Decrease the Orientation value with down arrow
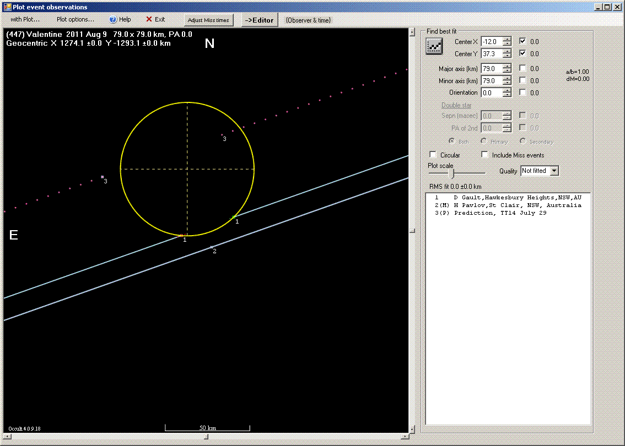Image resolution: width=625 pixels, height=446 pixels. pos(507,95)
